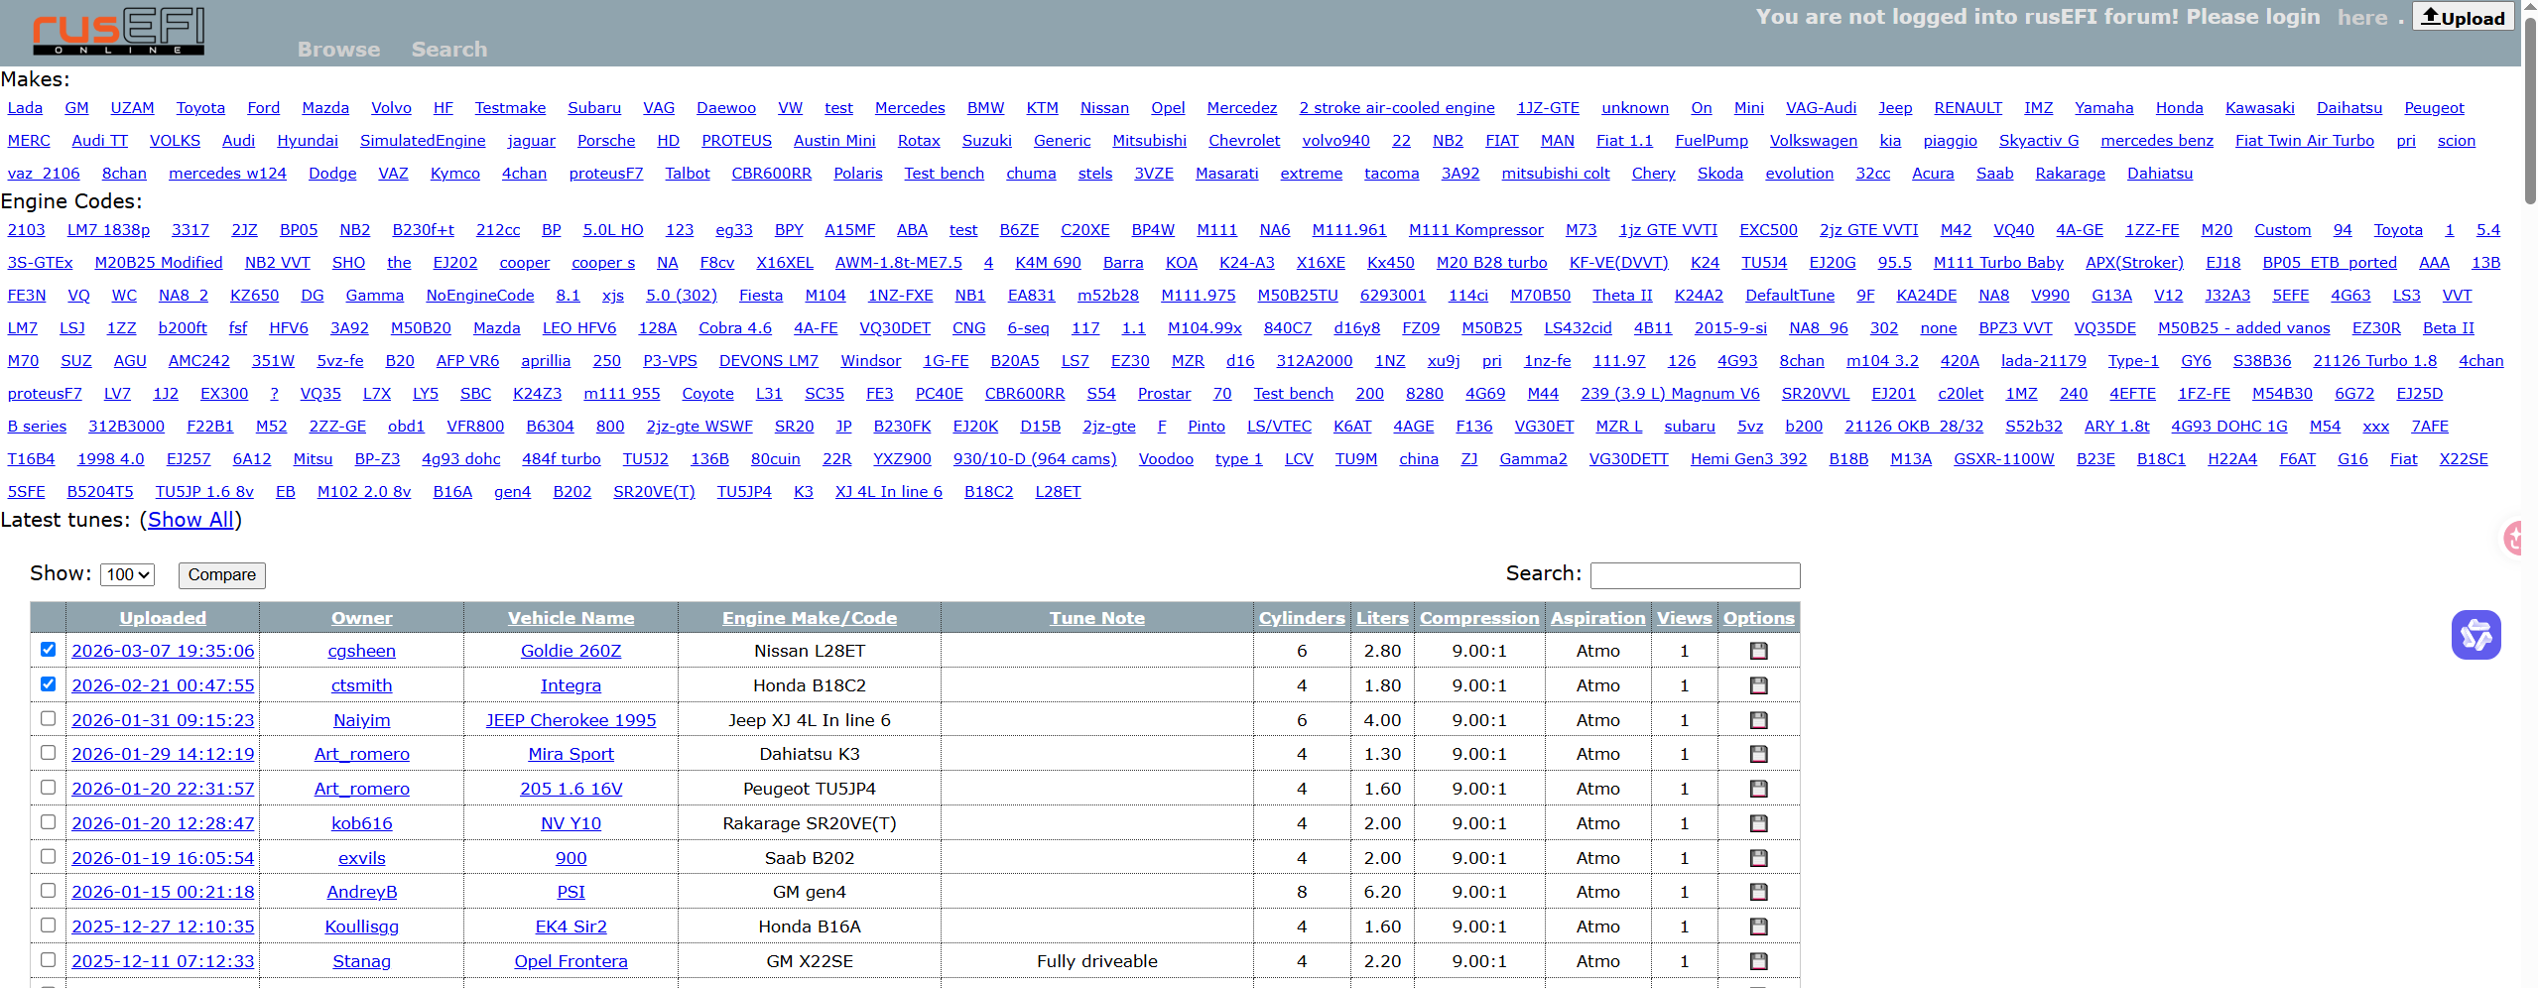This screenshot has width=2538, height=988.
Task: Enable the NV Y10 row checkbox
Action: tap(48, 822)
